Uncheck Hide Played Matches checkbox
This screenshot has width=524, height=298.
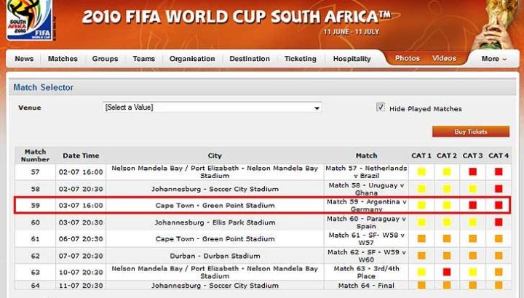[x=381, y=107]
